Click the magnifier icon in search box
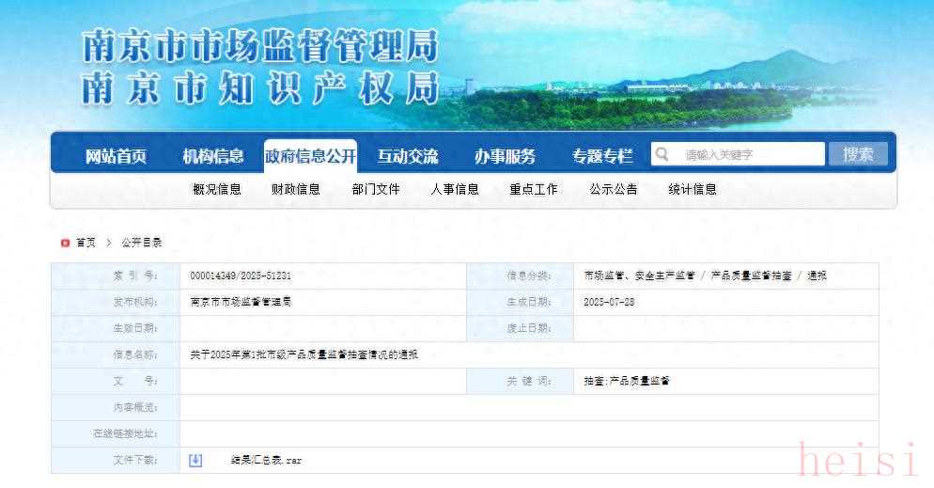Screen dimensions: 934x488 pos(662,155)
